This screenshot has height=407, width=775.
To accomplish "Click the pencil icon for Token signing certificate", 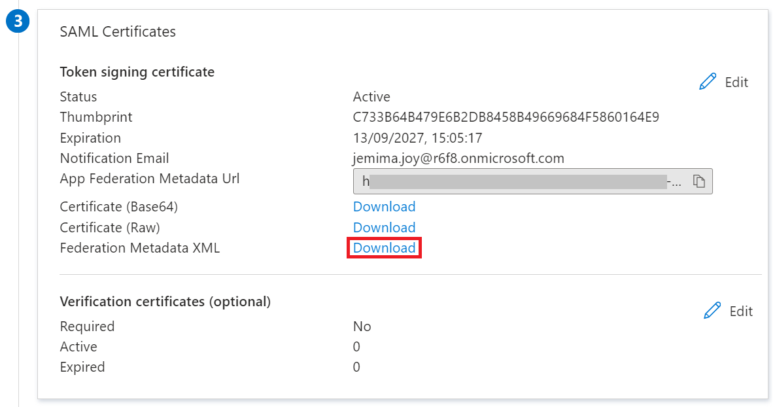I will pos(708,82).
